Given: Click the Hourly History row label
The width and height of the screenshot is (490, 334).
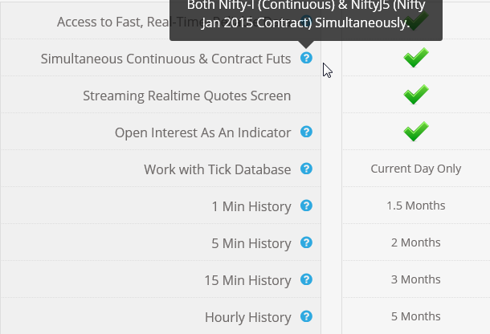Looking at the screenshot, I should point(247,317).
